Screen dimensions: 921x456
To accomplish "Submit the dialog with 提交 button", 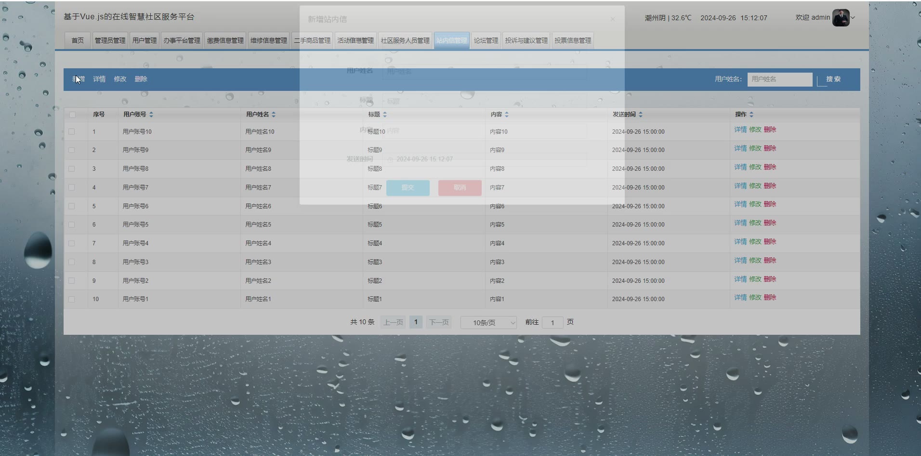I will click(x=408, y=188).
